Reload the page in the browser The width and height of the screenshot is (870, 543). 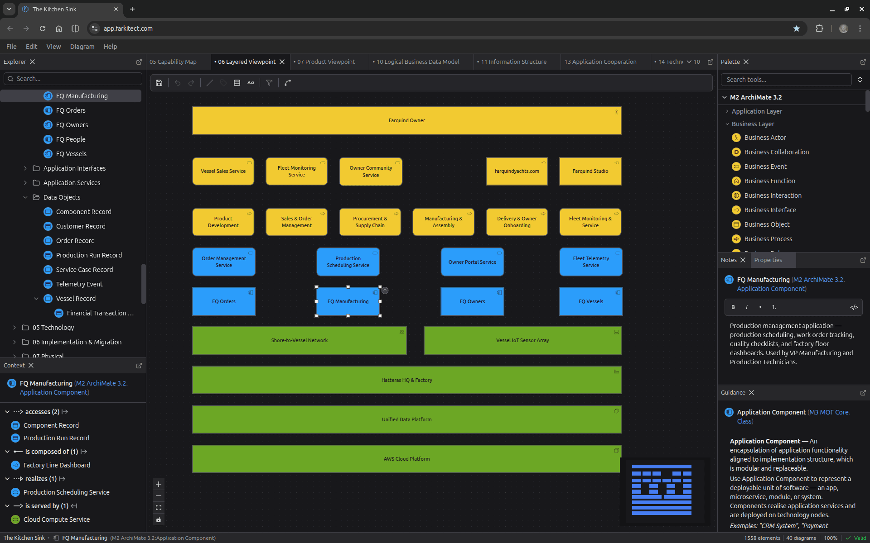(43, 29)
